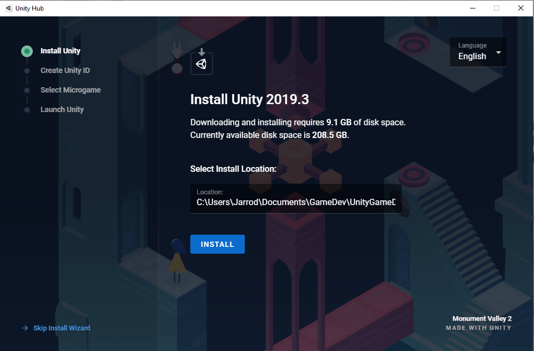Follow the Skip Install Wizard link

(61, 328)
